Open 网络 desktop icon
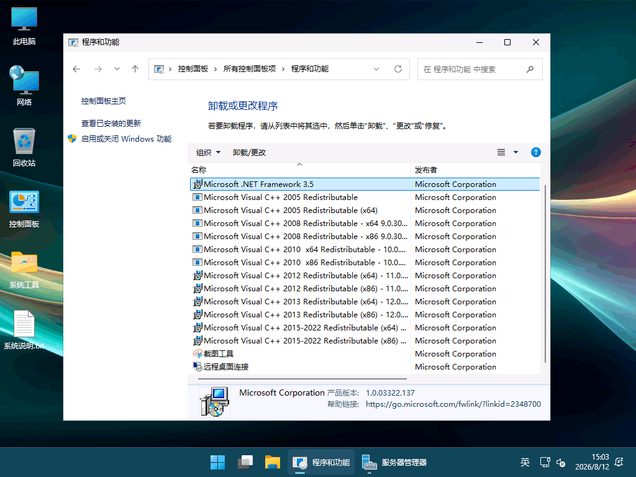Image resolution: width=636 pixels, height=477 pixels. [x=24, y=86]
